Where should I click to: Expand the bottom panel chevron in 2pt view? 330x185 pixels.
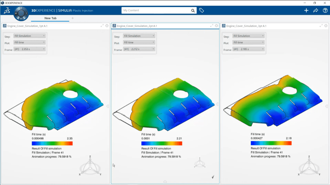[165, 181]
